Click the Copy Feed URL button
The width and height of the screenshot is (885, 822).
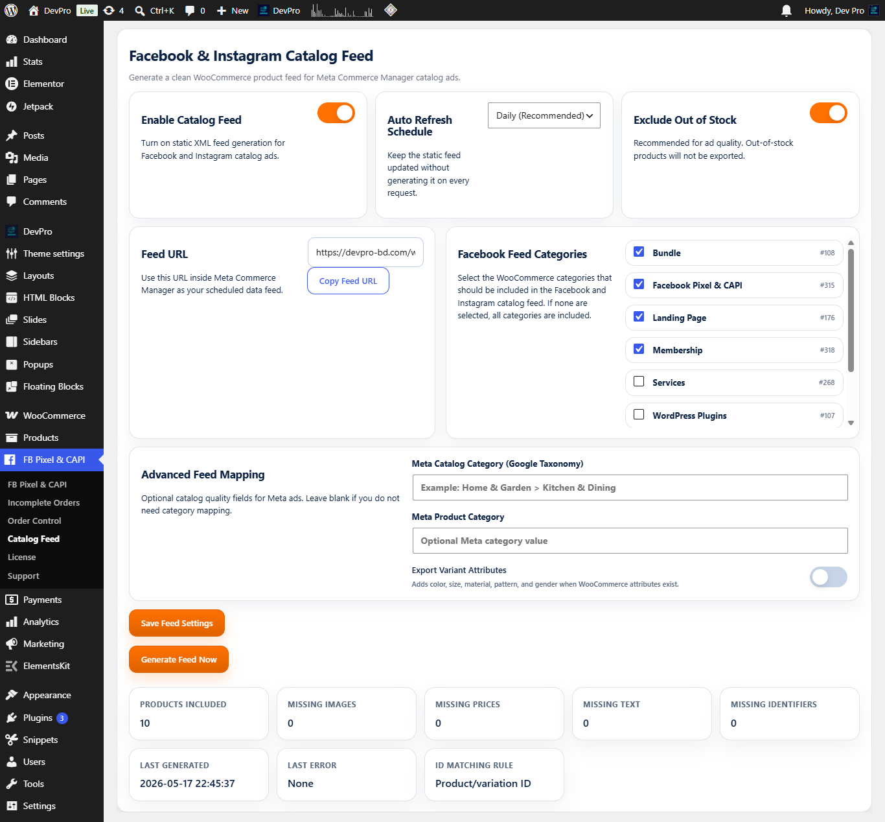coord(348,281)
